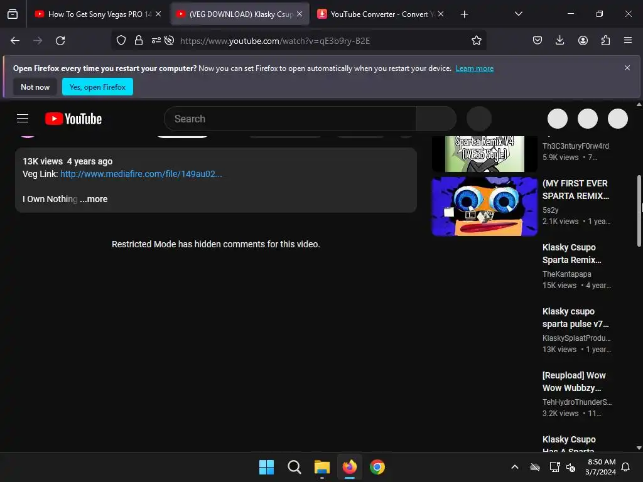Open the tracking protection shield icon

click(x=121, y=40)
